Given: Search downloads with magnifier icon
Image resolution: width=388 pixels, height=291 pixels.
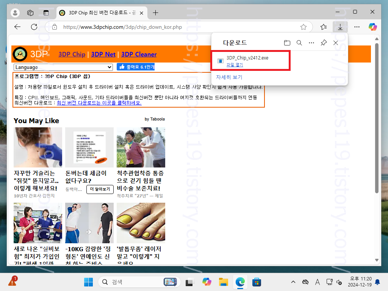Looking at the screenshot, I should [299, 43].
